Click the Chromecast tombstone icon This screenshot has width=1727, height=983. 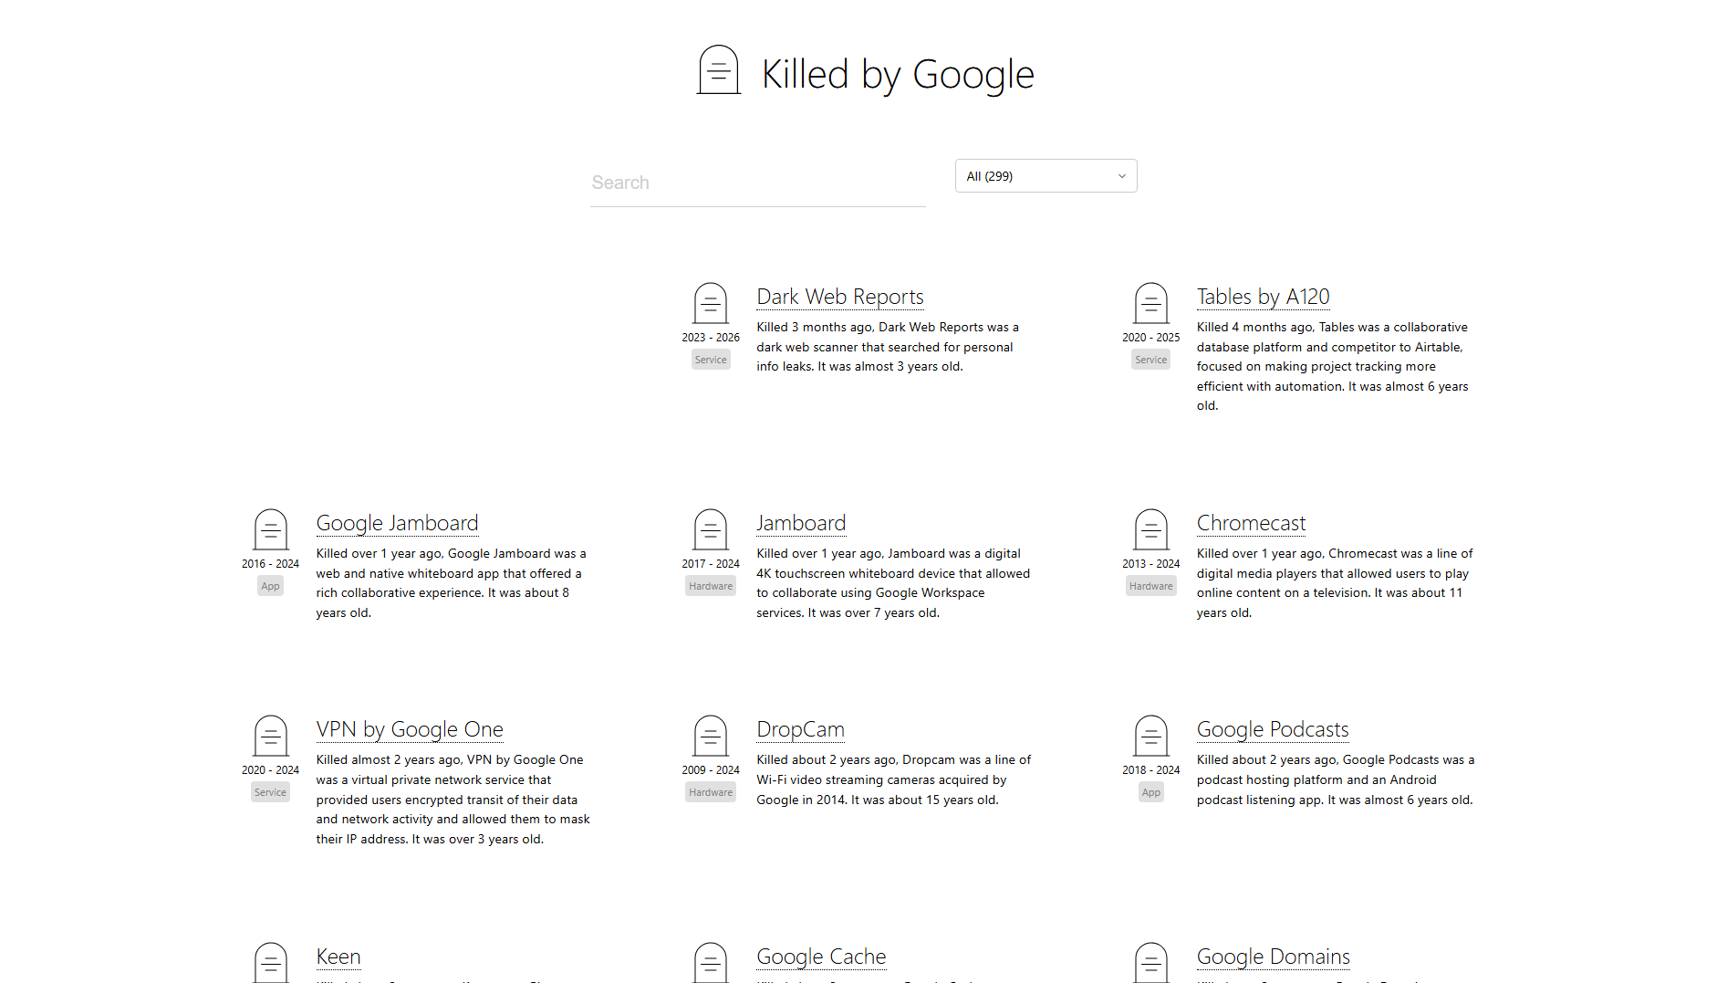pyautogui.click(x=1150, y=529)
